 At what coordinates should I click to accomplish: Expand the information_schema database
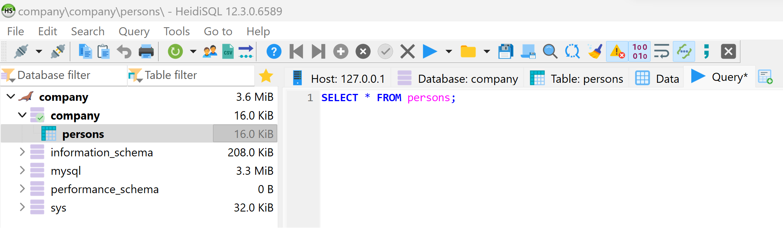(22, 152)
